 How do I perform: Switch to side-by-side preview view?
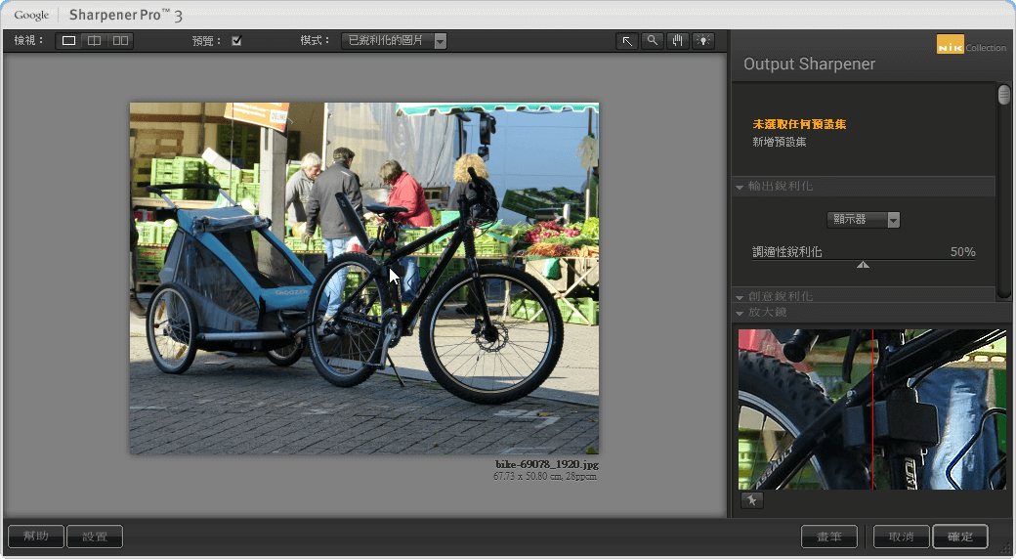pyautogui.click(x=120, y=41)
